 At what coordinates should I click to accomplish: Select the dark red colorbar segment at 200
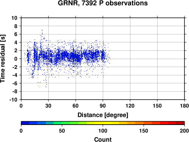pos(180,123)
